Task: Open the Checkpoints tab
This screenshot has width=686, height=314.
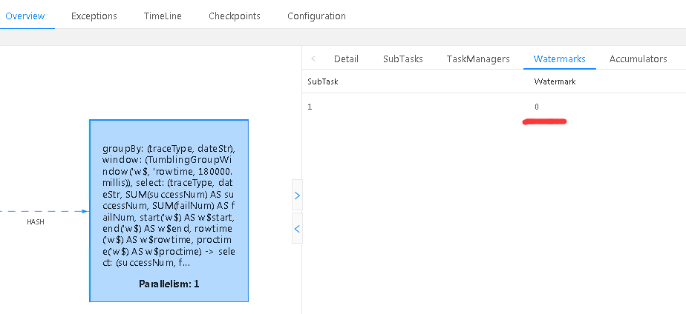Action: pyautogui.click(x=235, y=16)
